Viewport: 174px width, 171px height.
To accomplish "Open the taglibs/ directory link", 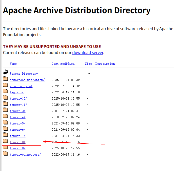I will coord(17,92).
